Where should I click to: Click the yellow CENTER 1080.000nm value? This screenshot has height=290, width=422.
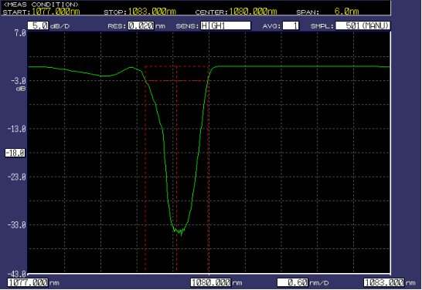tap(253, 12)
